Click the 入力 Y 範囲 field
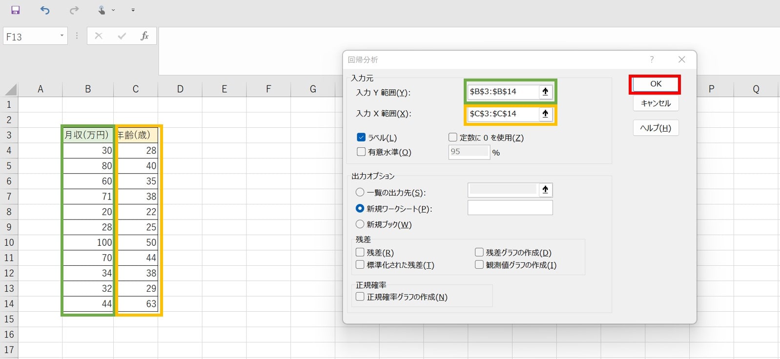This screenshot has width=780, height=359. pyautogui.click(x=503, y=92)
